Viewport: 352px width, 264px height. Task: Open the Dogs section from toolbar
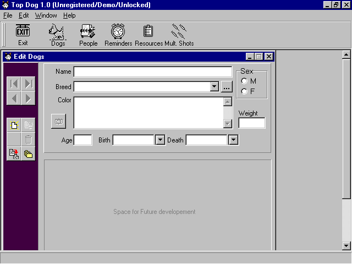tap(58, 35)
